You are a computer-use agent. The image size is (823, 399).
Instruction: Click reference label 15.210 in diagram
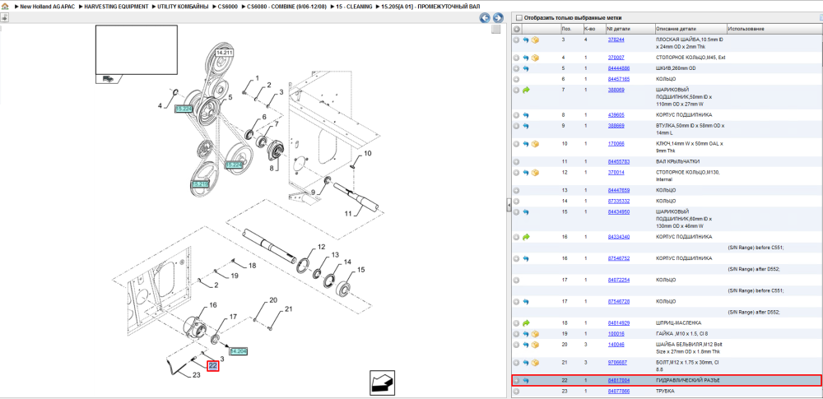click(x=200, y=184)
